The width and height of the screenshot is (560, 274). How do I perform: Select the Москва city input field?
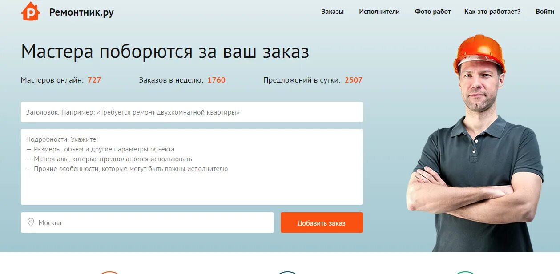click(147, 222)
